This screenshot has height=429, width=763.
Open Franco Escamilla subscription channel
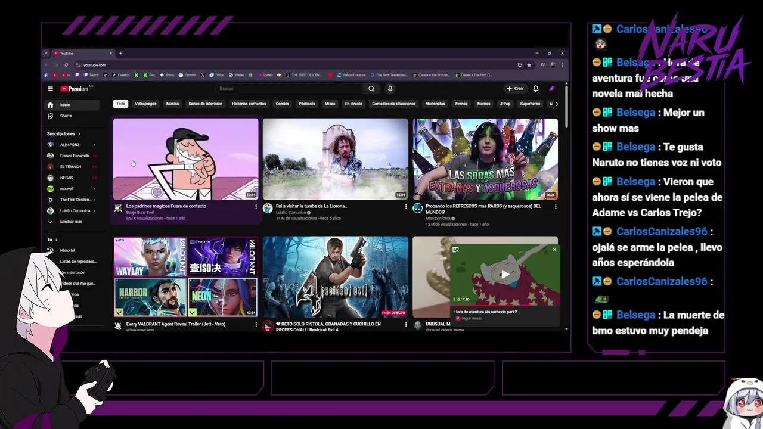(73, 156)
